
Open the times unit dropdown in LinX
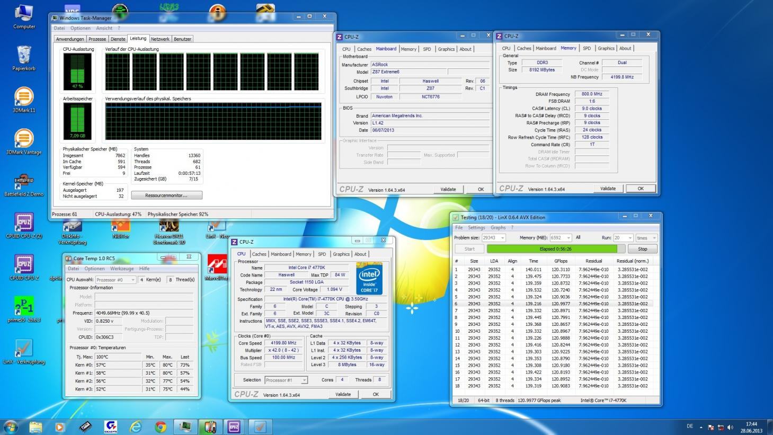pos(646,238)
